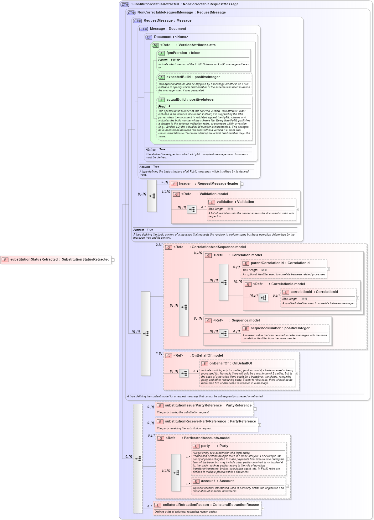
Task: Click the A icon of actualBuild attribute
Action: pyautogui.click(x=161, y=100)
